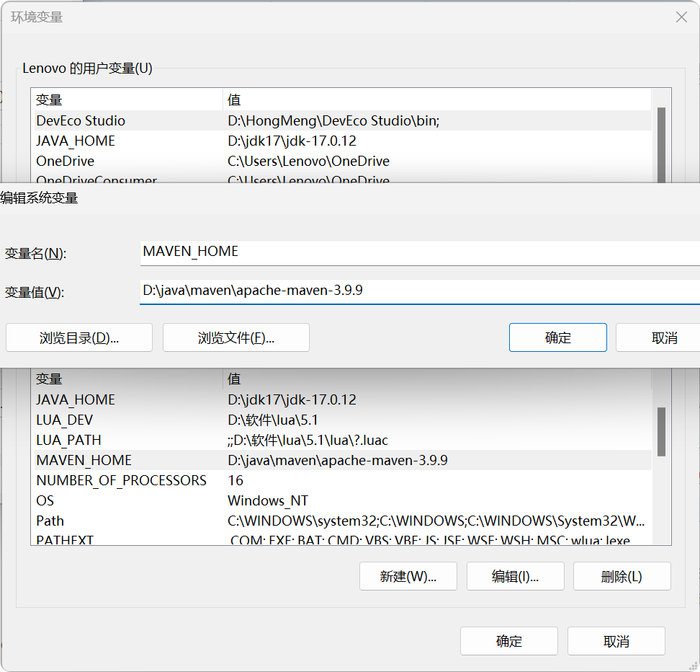
Task: Select NUMBER_OF_PROCESSORS system variable row
Action: point(343,480)
